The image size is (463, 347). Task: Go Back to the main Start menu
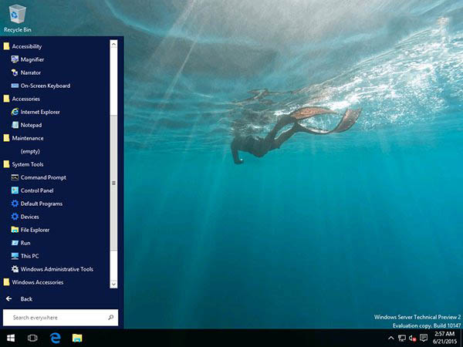19,299
